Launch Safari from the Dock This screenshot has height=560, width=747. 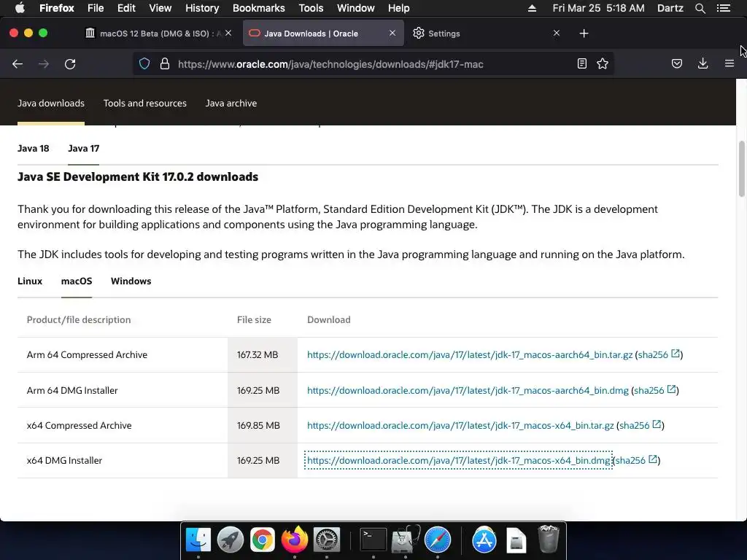tap(438, 540)
